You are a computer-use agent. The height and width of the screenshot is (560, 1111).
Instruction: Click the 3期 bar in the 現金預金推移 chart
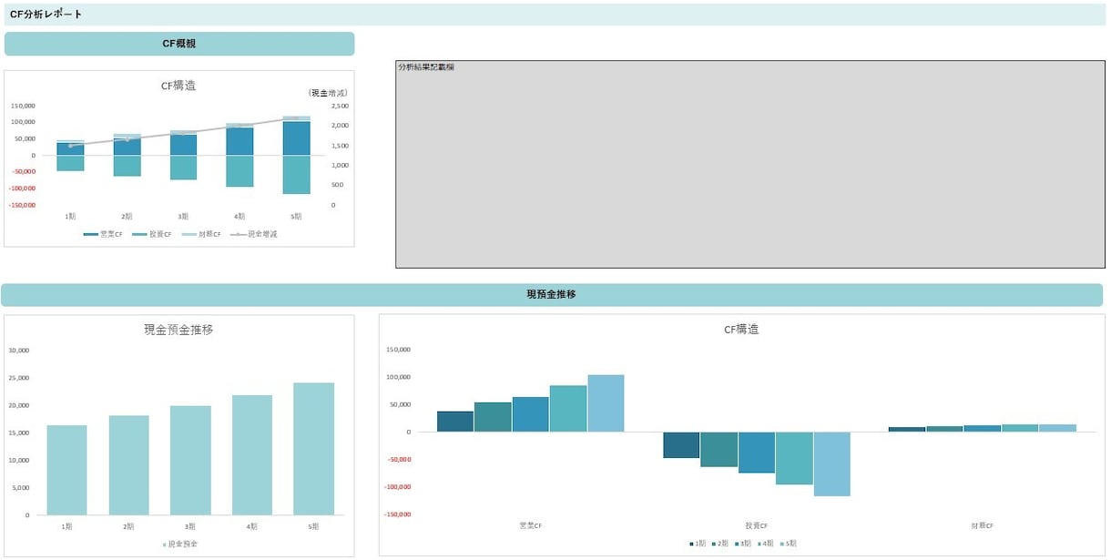pos(191,461)
